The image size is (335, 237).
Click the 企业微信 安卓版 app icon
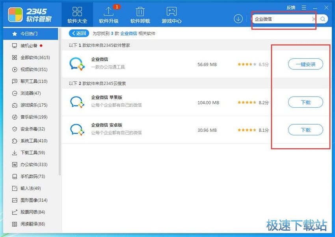point(77,129)
